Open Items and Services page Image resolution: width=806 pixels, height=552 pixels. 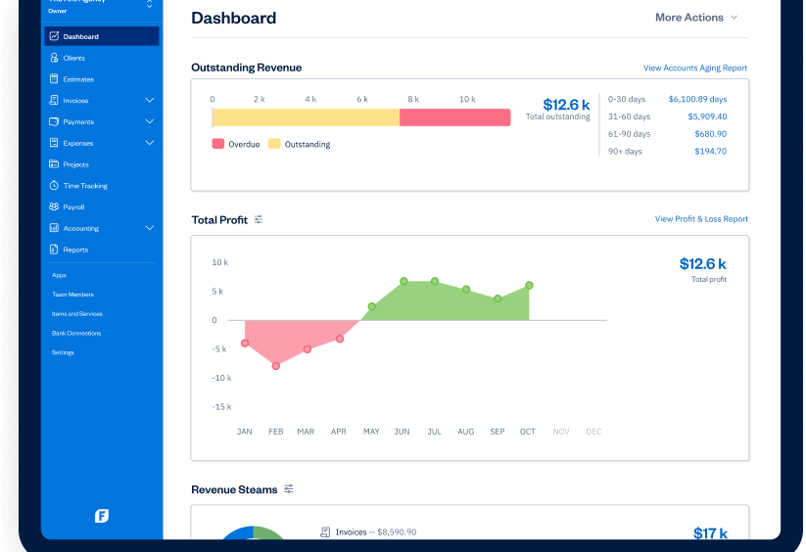point(77,314)
